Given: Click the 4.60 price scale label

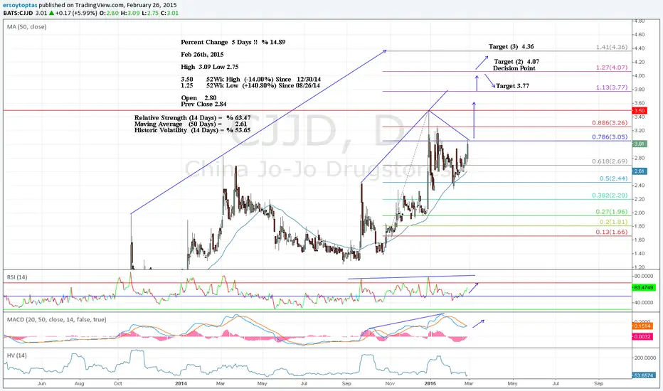Looking at the screenshot, I should click(640, 35).
